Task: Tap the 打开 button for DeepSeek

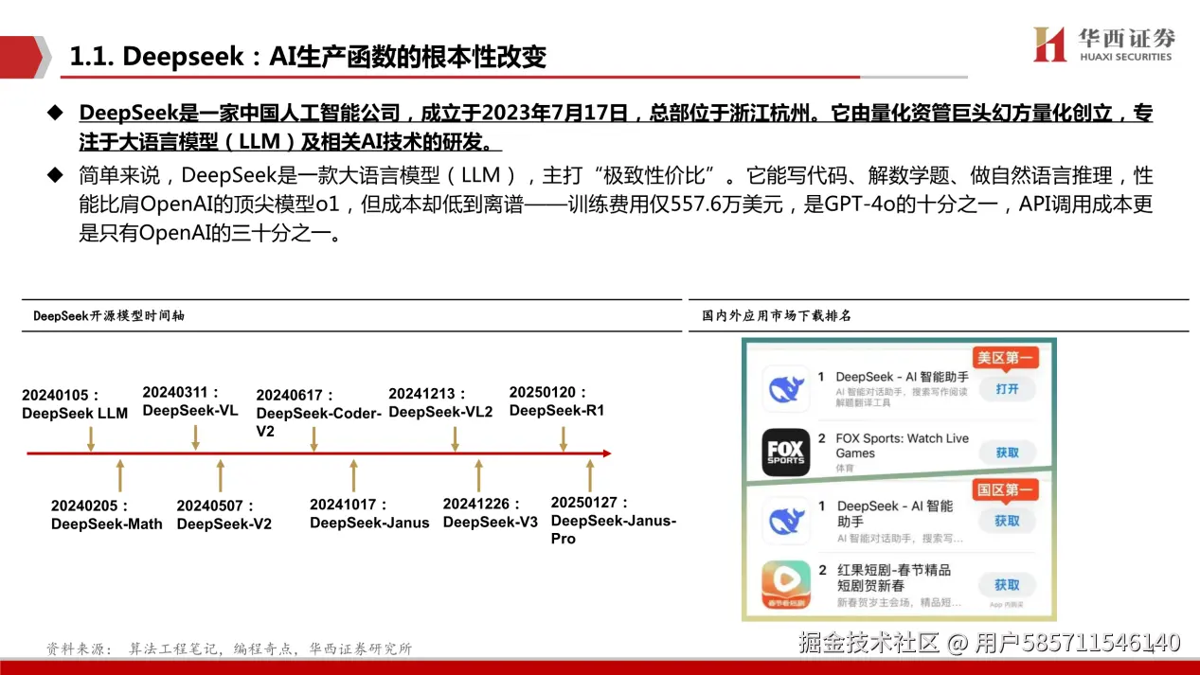Action: click(1007, 389)
